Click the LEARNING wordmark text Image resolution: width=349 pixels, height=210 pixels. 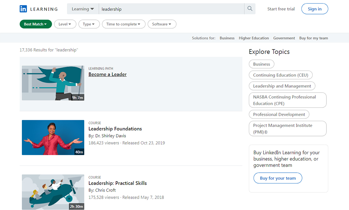click(44, 9)
